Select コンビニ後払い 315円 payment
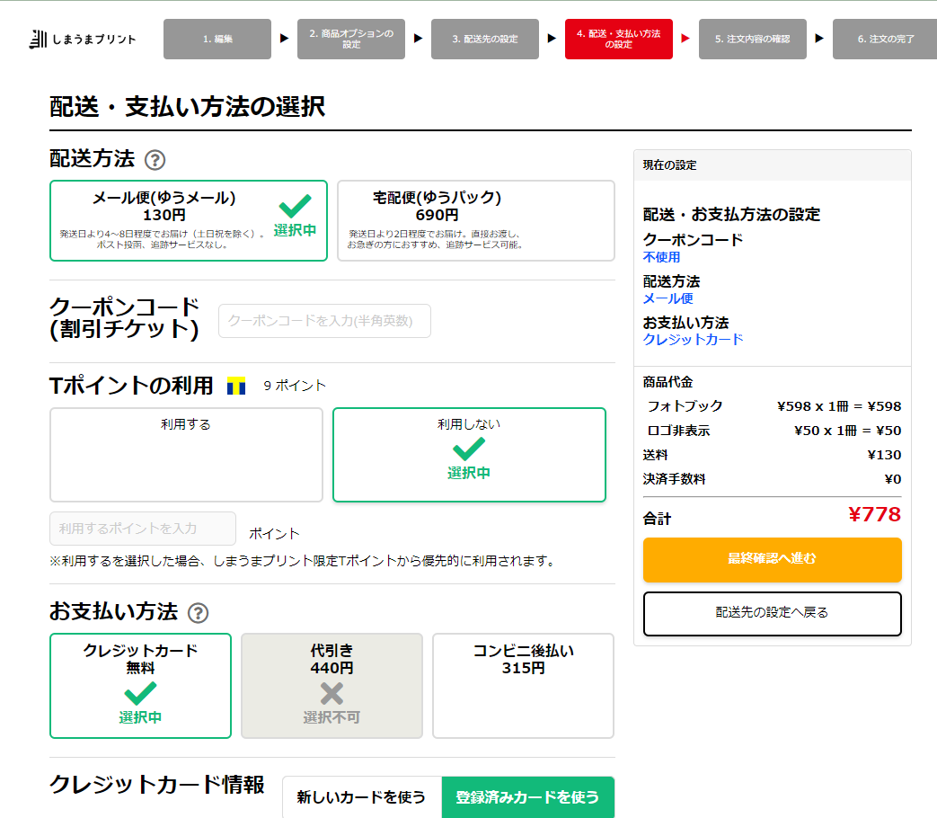 click(x=524, y=686)
